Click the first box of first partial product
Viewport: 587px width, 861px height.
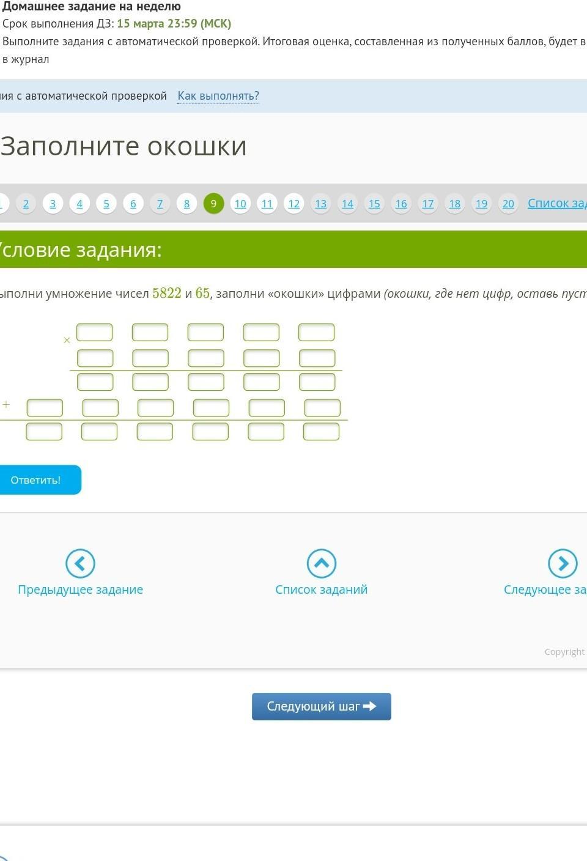(x=95, y=382)
